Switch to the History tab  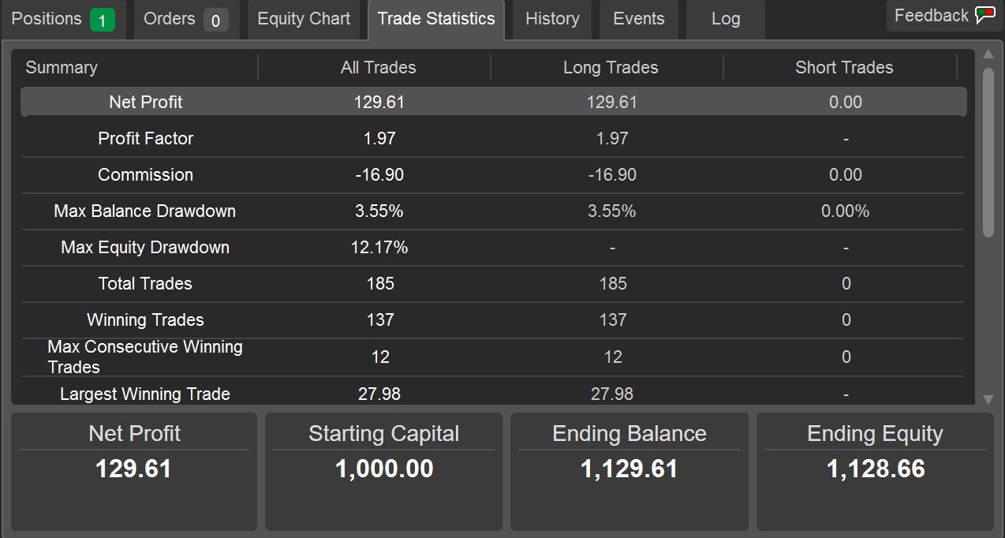point(552,19)
